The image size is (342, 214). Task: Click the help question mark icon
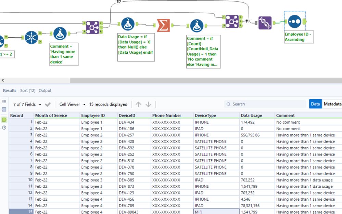click(x=4, y=128)
